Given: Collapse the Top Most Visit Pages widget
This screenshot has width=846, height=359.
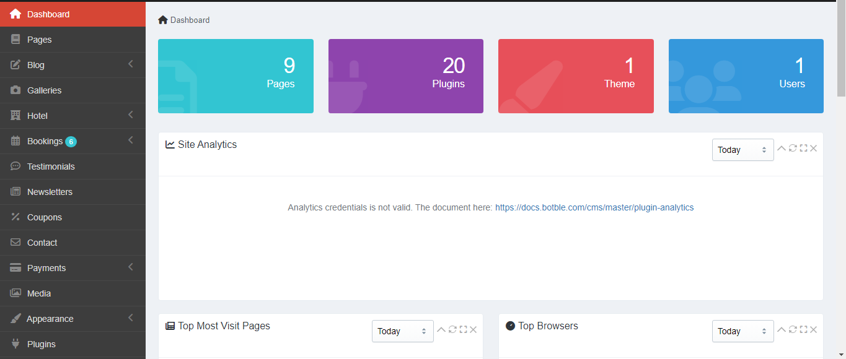Looking at the screenshot, I should pyautogui.click(x=441, y=329).
